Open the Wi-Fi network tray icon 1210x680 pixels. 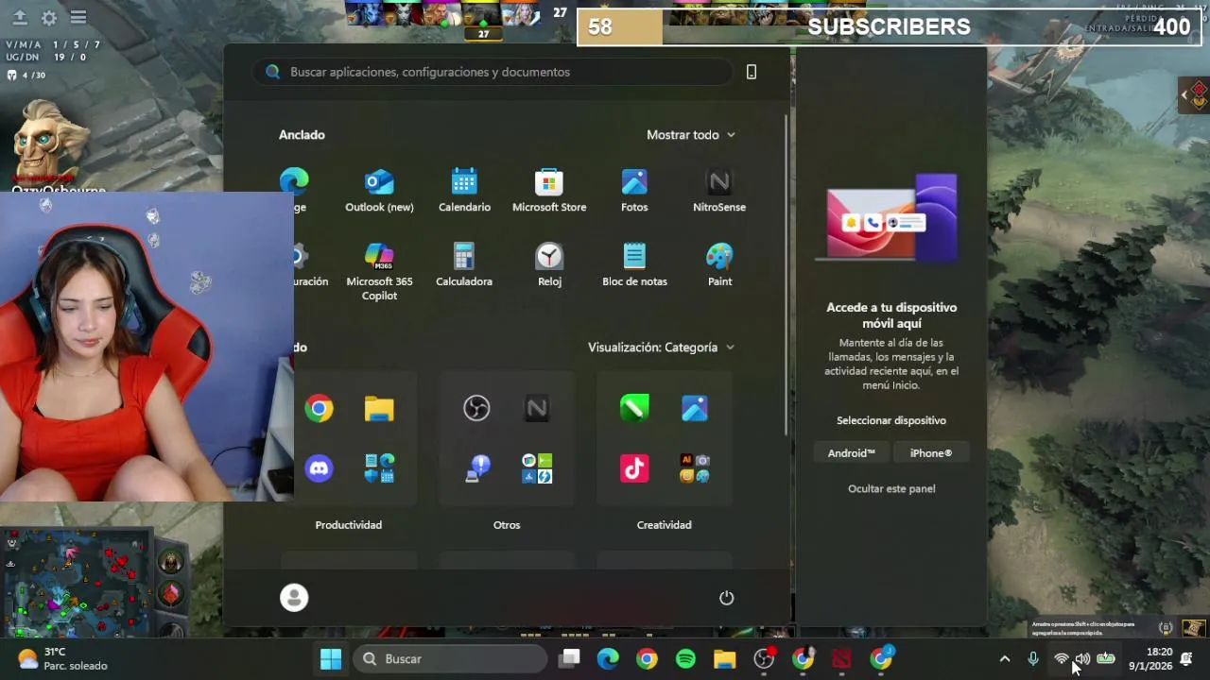point(1062,659)
